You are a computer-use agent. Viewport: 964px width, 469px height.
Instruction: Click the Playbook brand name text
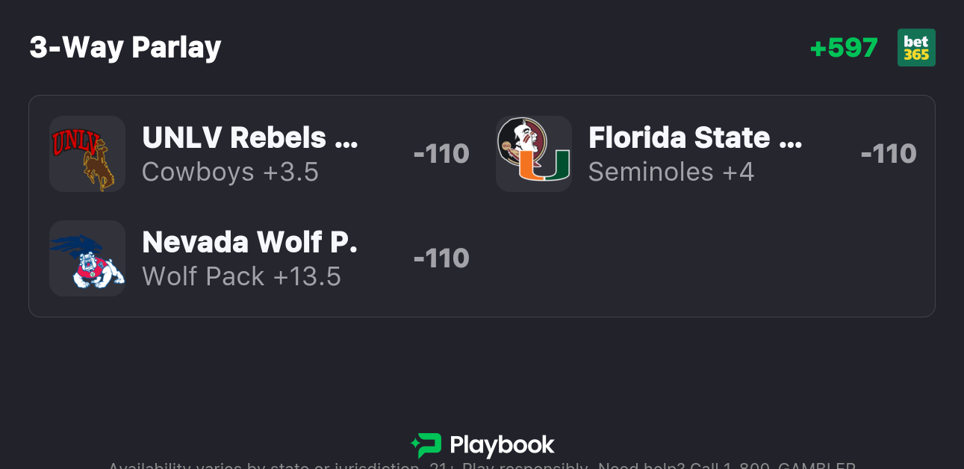[502, 446]
